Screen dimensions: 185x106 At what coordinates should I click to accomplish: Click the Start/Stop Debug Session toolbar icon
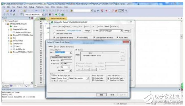pos(102,11)
